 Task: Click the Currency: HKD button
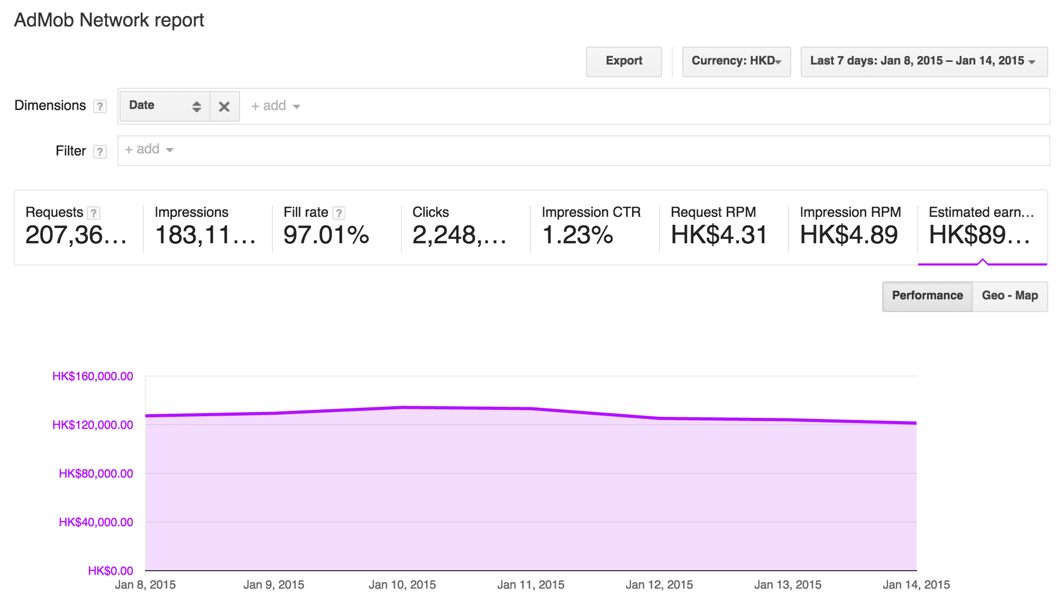(x=736, y=61)
